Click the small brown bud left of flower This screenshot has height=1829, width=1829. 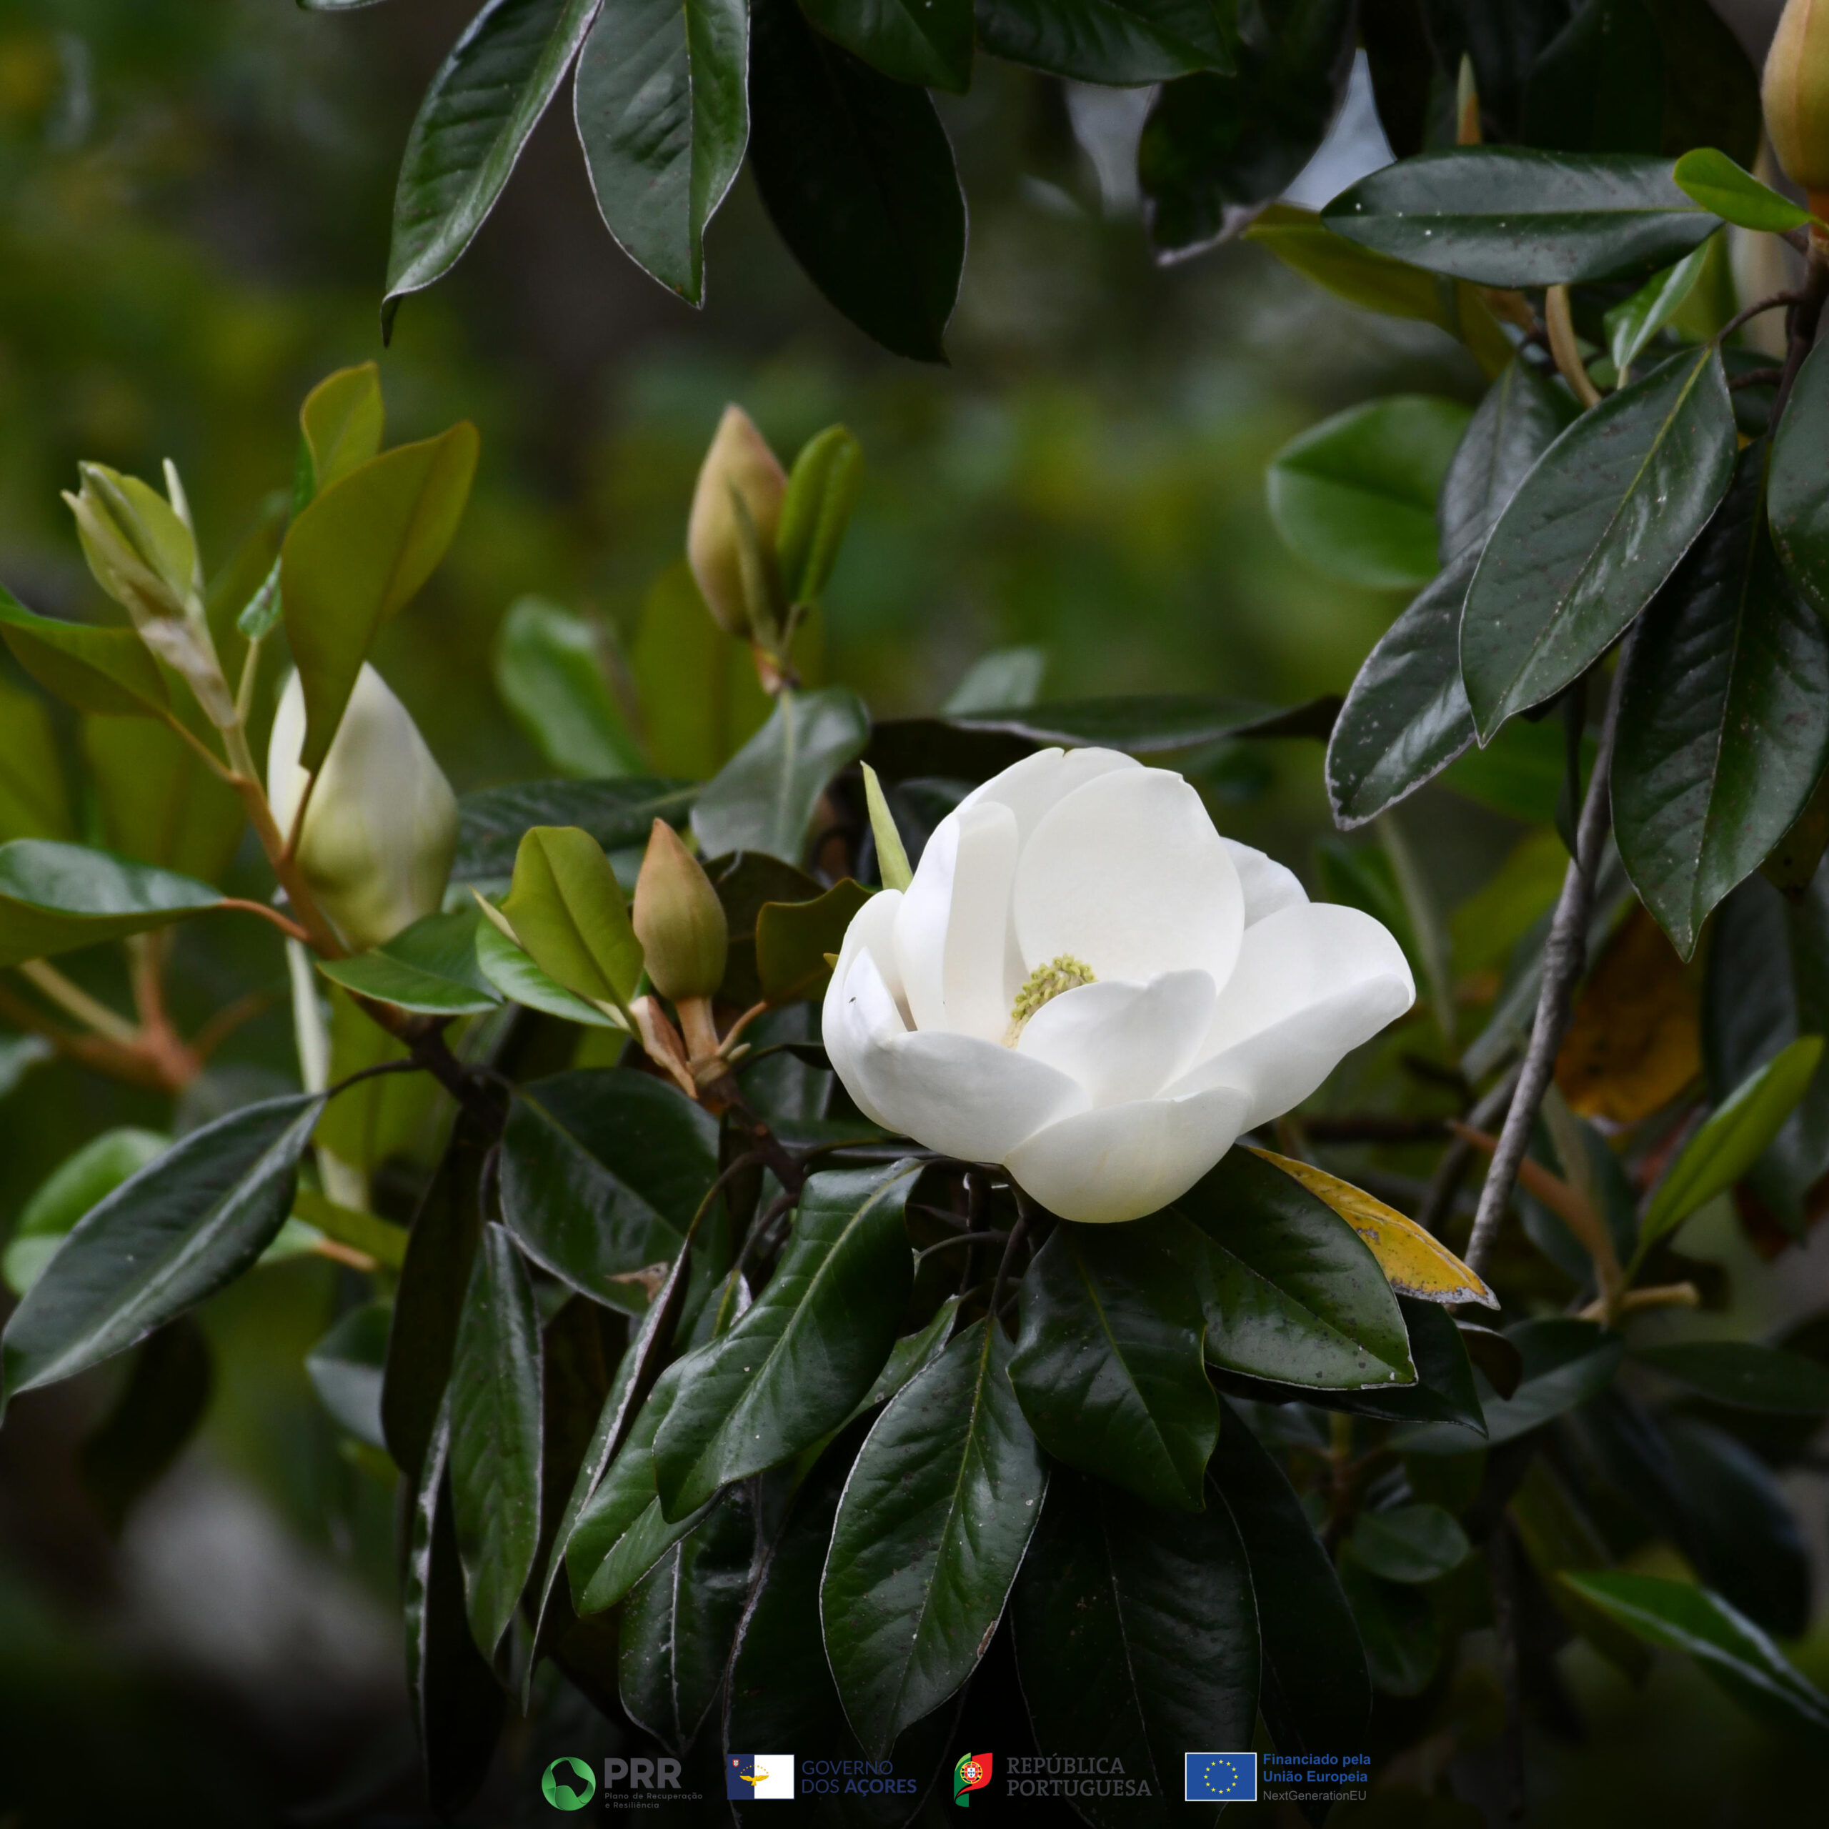click(x=679, y=918)
